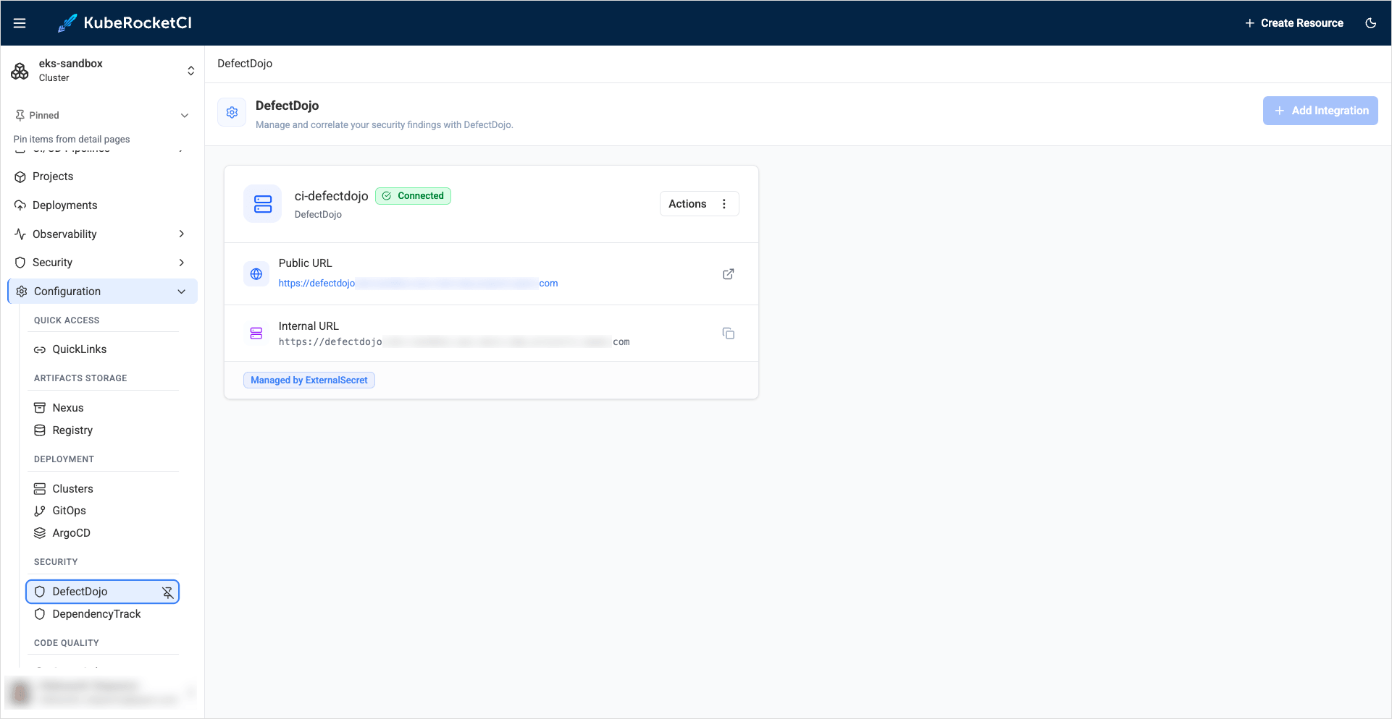Click the DependencyTrack shield icon
This screenshot has width=1392, height=719.
(x=40, y=614)
